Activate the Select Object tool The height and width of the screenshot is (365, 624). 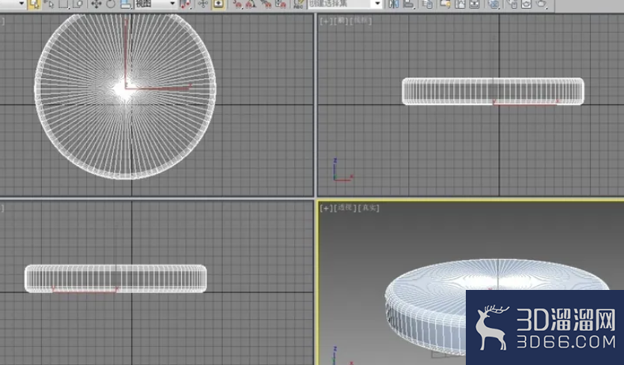[x=34, y=4]
